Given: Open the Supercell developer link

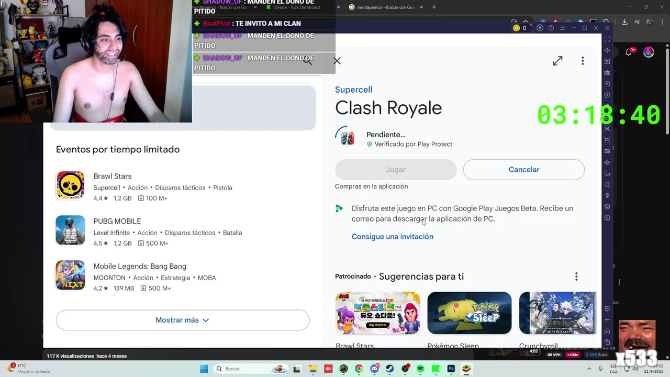Looking at the screenshot, I should (354, 90).
